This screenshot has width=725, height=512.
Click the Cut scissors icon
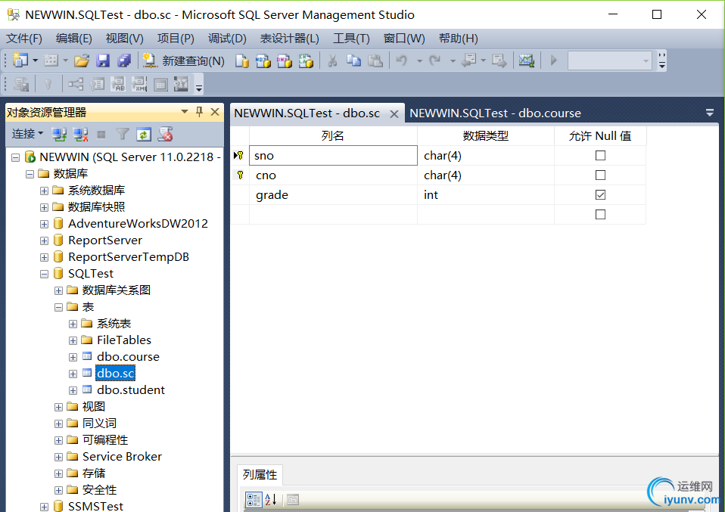(332, 61)
